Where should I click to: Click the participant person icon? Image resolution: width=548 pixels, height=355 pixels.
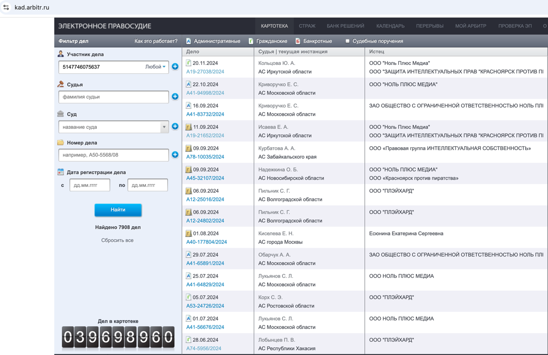pos(61,54)
